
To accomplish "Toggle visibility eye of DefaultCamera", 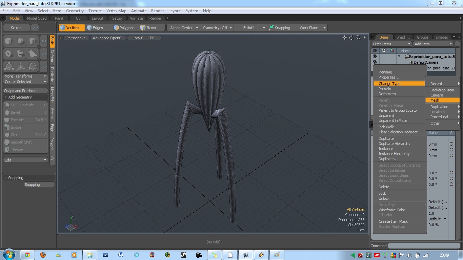I will tap(375, 62).
